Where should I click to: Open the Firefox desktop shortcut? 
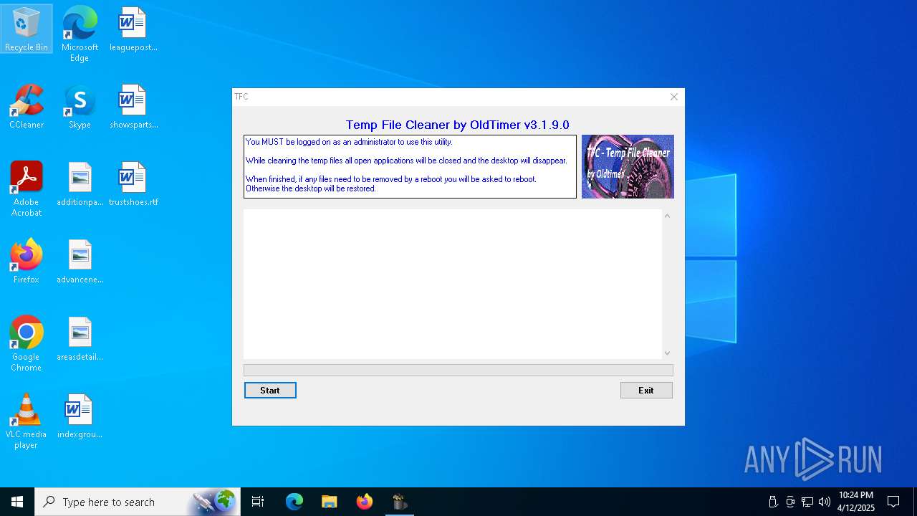pos(27,261)
